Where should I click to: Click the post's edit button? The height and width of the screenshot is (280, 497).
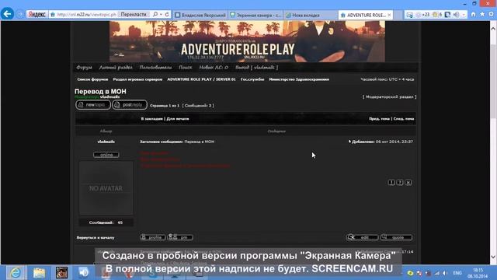(x=363, y=237)
